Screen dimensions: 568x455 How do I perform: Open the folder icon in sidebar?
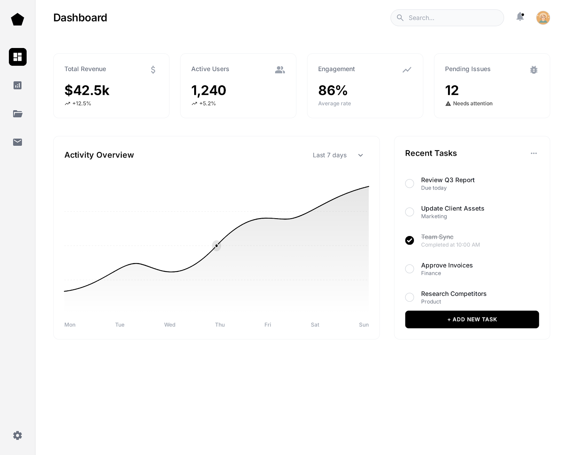click(17, 114)
